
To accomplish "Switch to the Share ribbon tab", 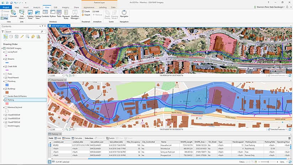I will [76, 7].
